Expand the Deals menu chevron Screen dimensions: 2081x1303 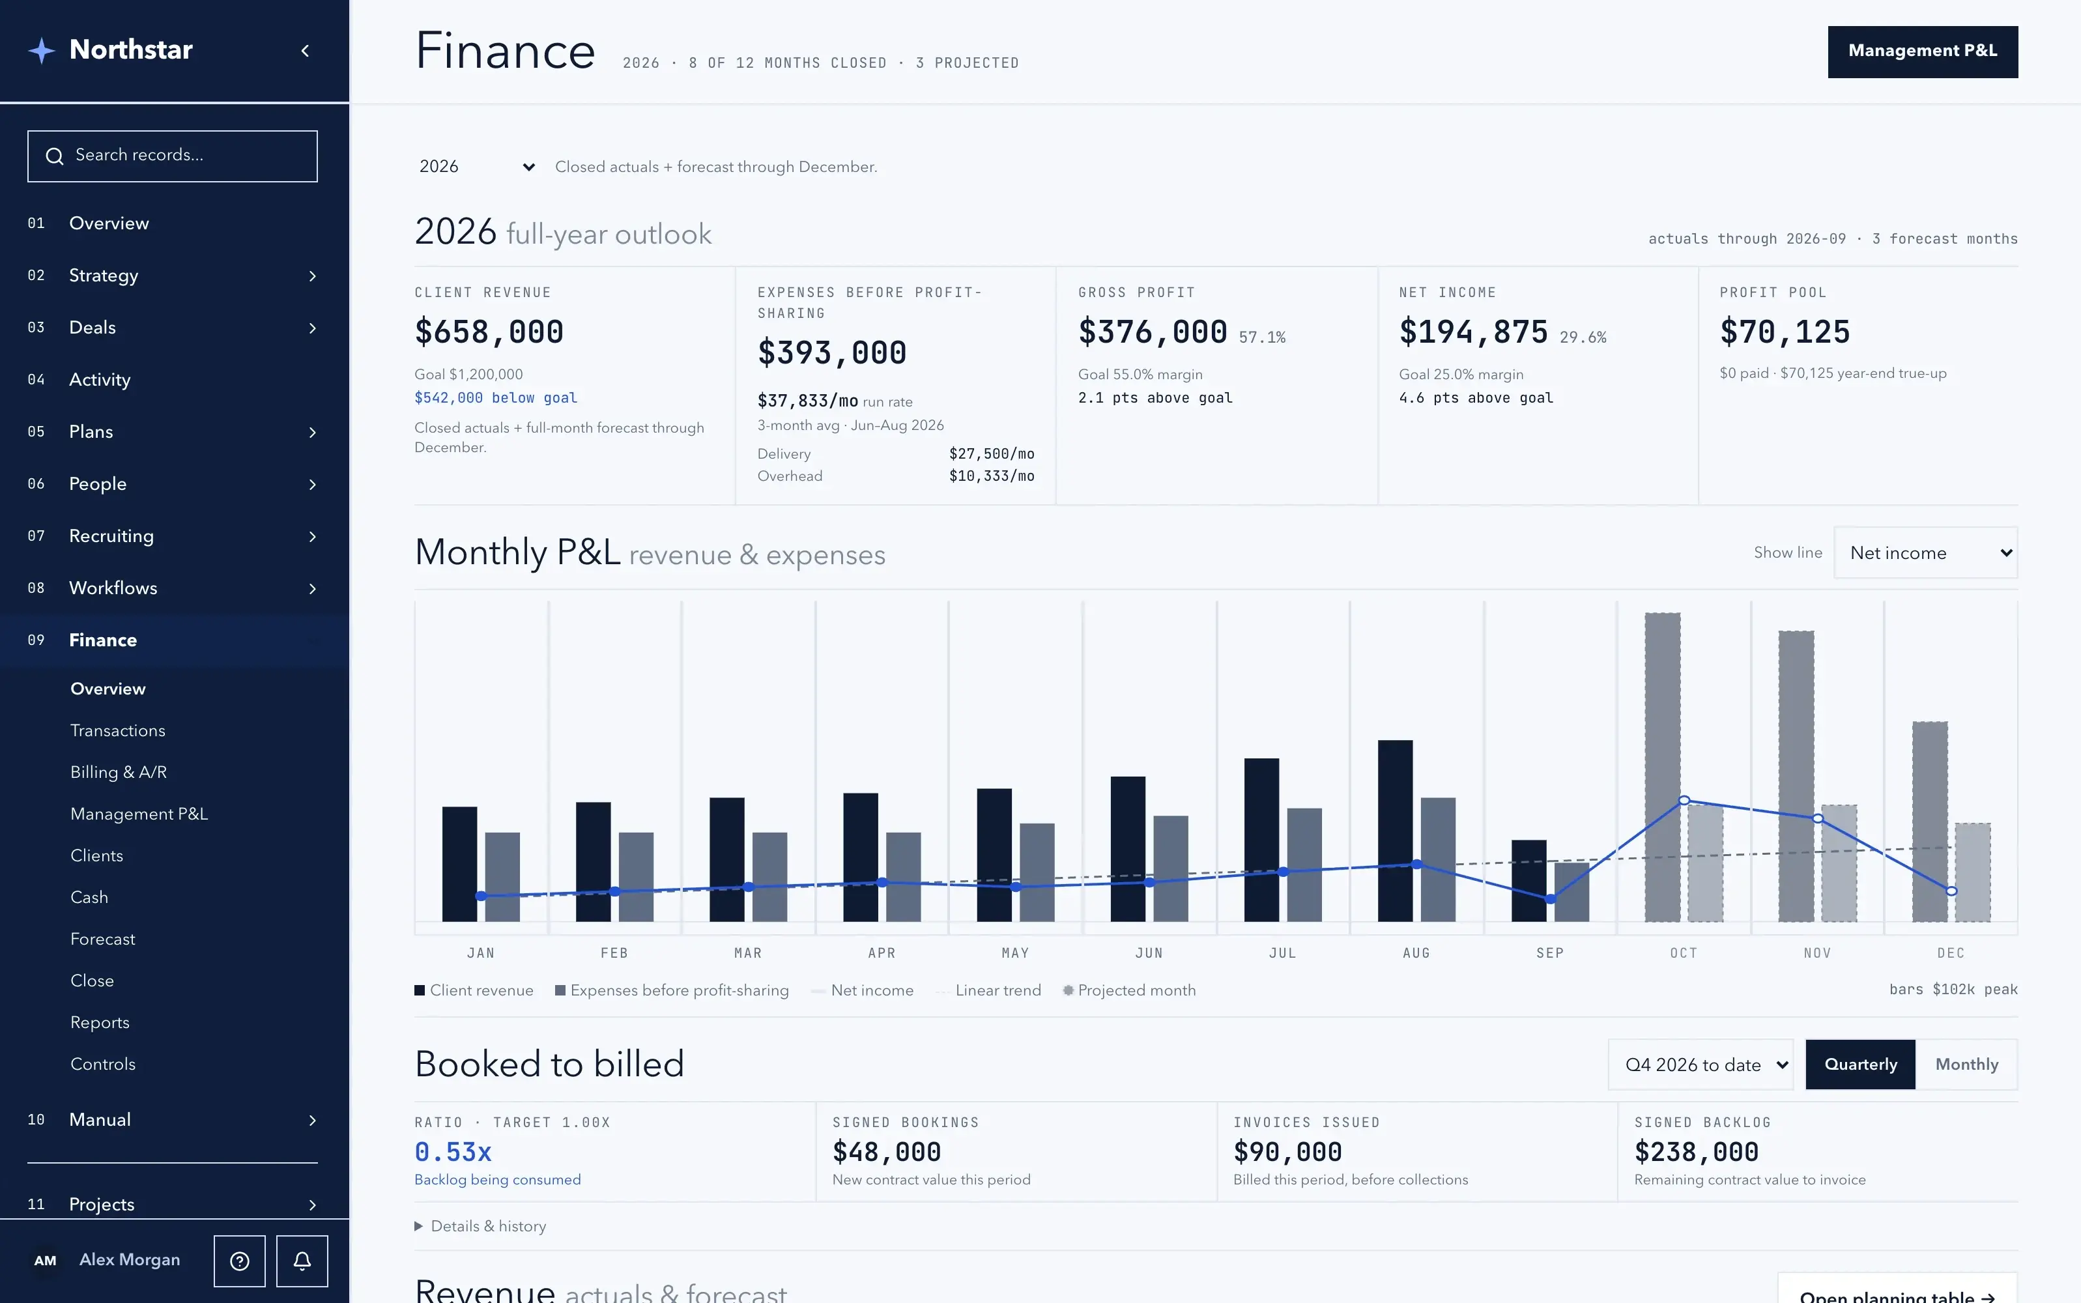point(312,328)
